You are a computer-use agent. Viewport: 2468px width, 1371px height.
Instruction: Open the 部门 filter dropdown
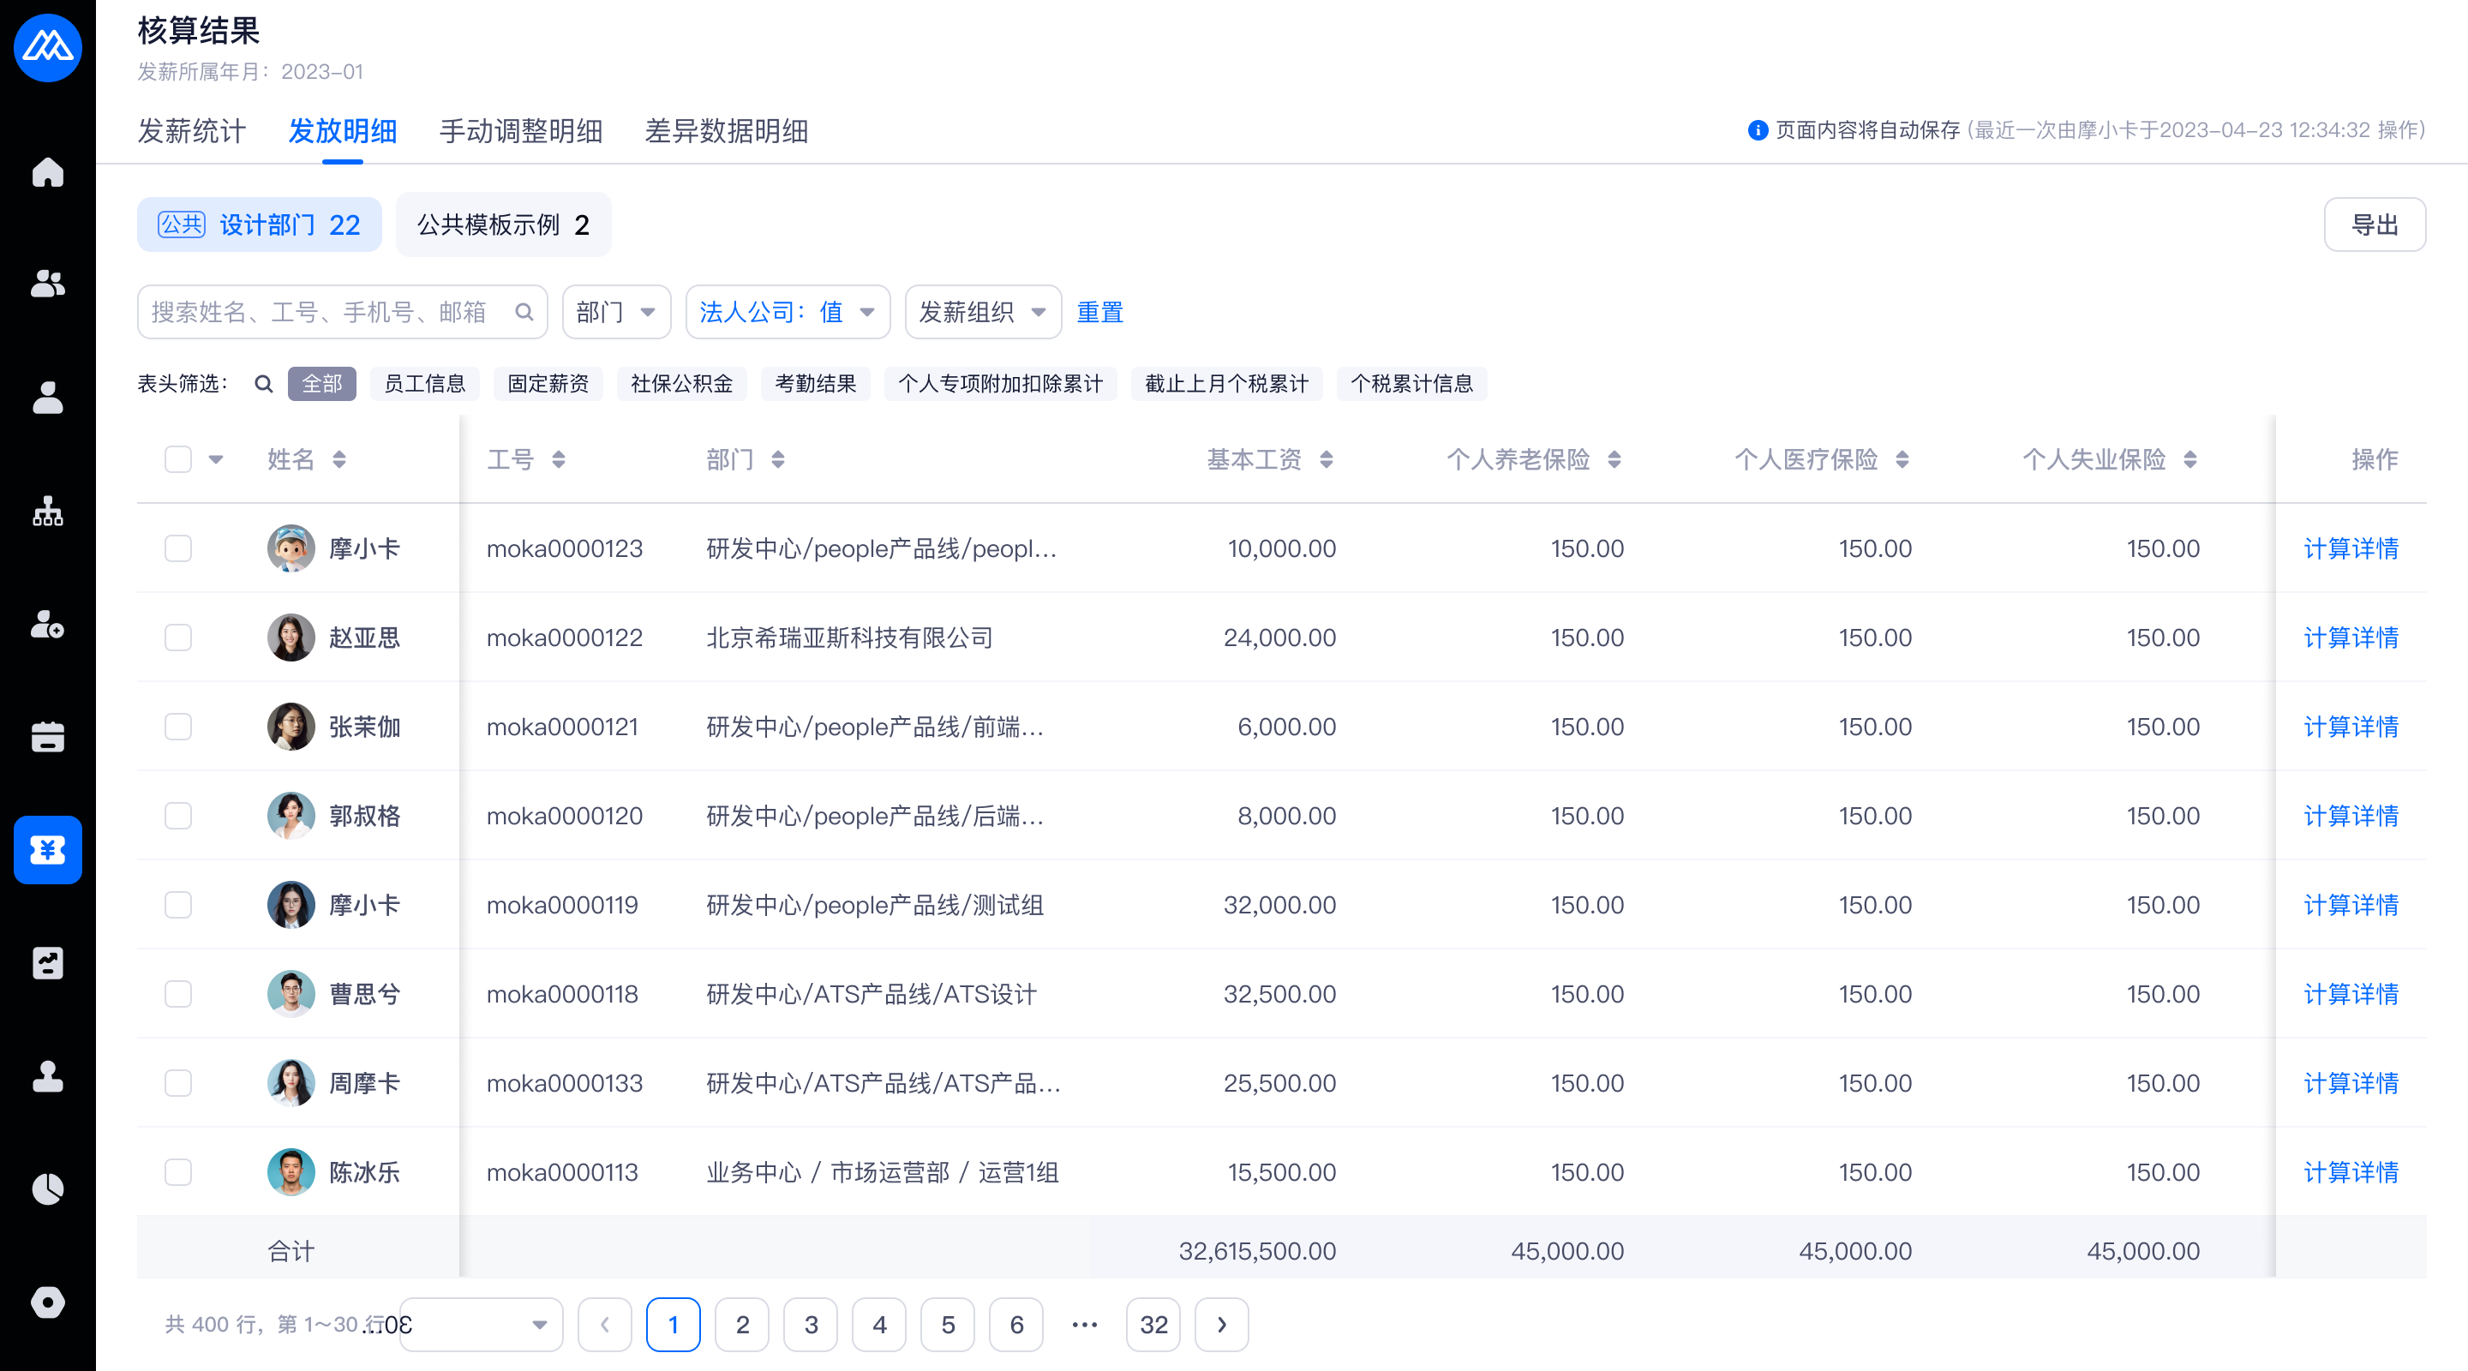(x=616, y=313)
